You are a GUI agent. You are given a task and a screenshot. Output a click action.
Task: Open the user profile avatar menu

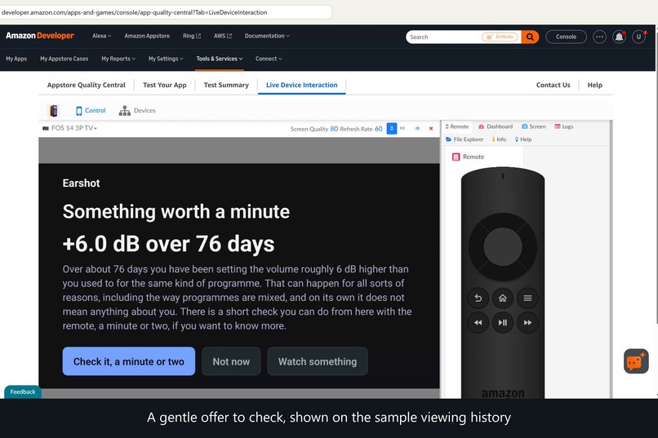[x=638, y=37]
